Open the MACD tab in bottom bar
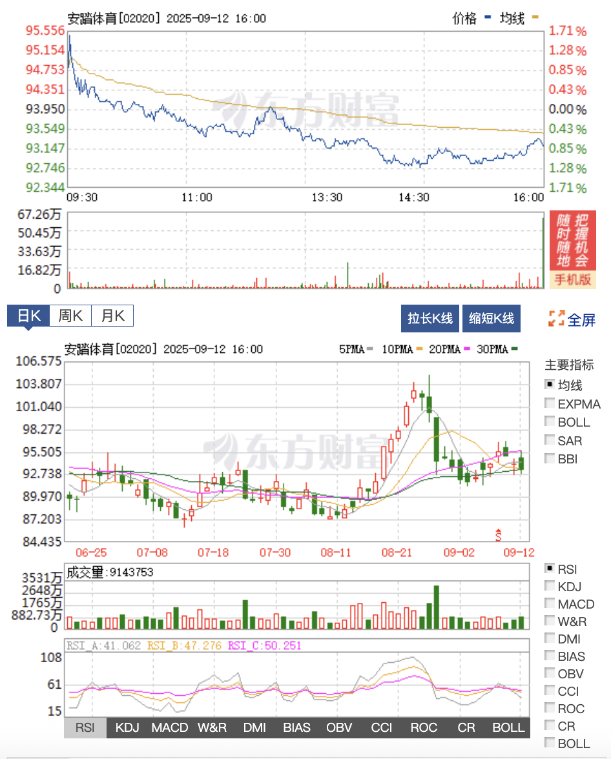 [170, 727]
